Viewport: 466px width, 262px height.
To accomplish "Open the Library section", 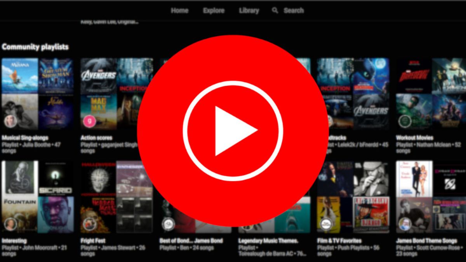I will (x=249, y=10).
